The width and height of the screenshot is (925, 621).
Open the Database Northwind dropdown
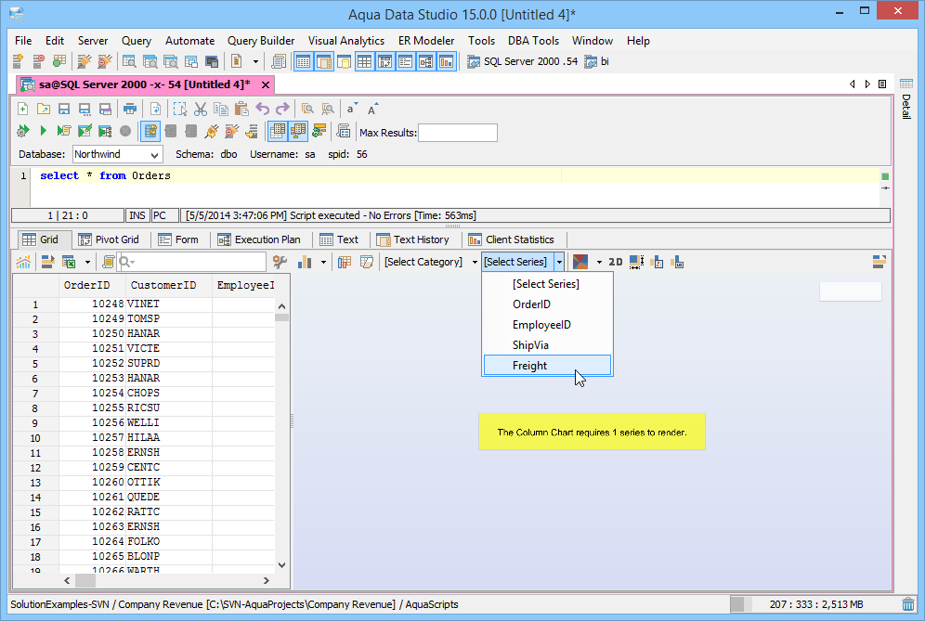tap(117, 154)
